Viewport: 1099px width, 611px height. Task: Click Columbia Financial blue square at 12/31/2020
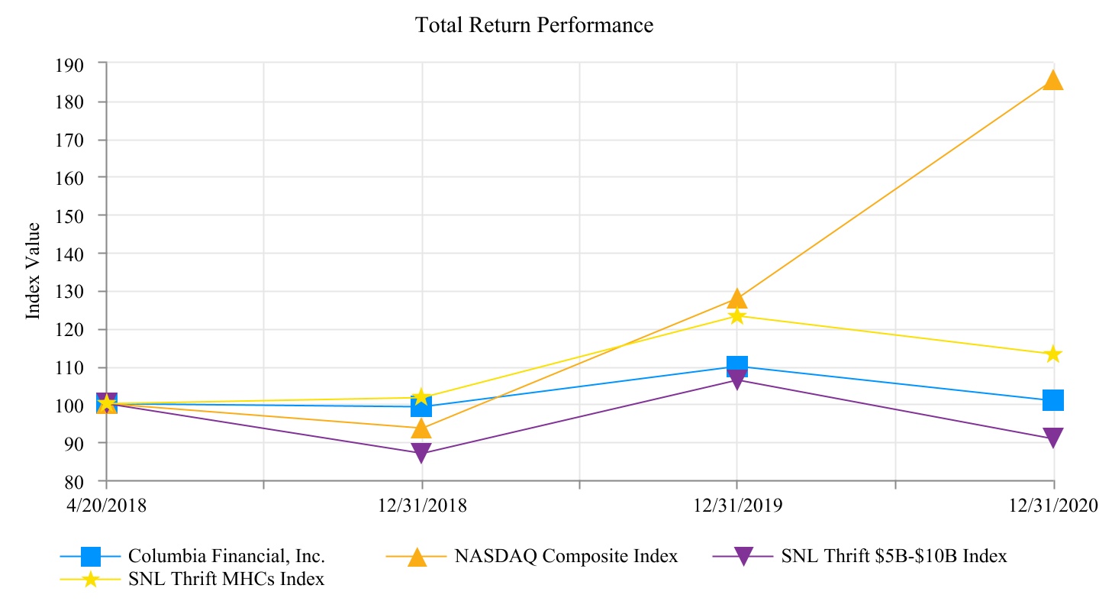(x=1053, y=399)
